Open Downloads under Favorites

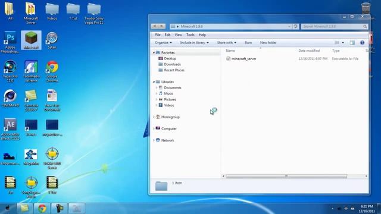pos(170,64)
